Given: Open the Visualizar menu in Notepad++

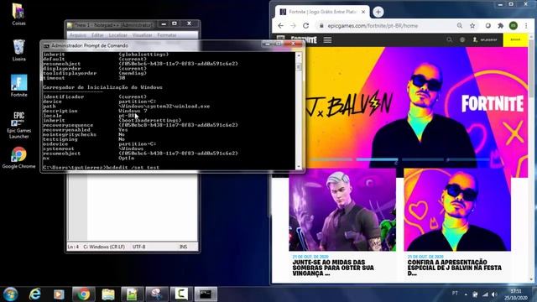Looking at the screenshot, I should 142,35.
